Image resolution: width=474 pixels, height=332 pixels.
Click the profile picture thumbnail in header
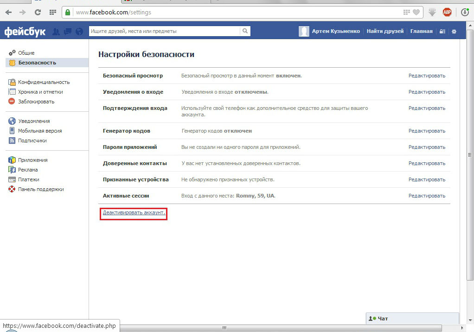pos(304,31)
